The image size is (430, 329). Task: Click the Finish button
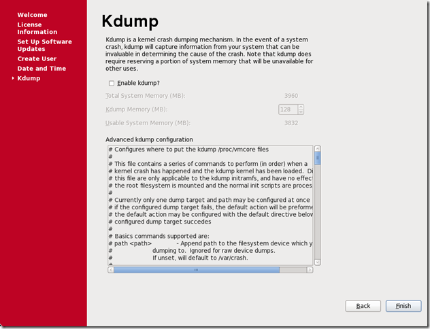click(x=403, y=306)
